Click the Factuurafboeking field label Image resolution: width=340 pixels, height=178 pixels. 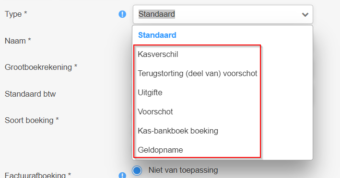[x=38, y=175]
